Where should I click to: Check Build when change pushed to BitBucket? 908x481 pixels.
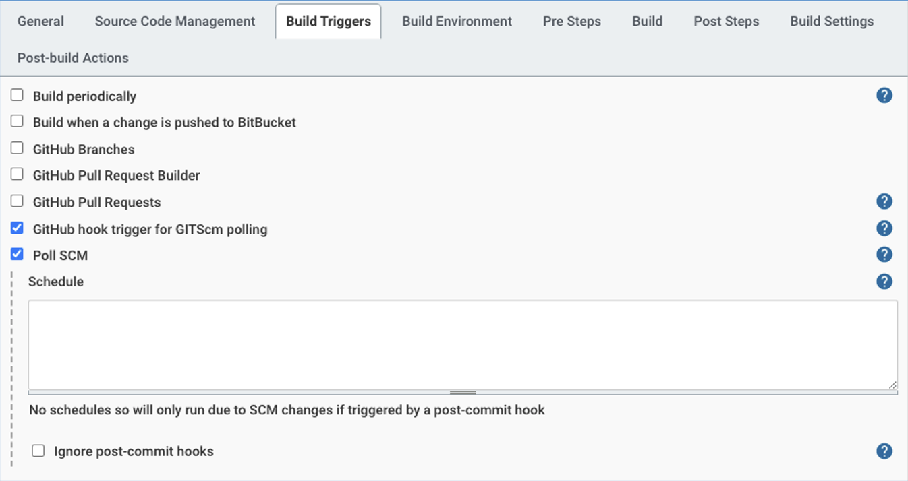tap(17, 121)
